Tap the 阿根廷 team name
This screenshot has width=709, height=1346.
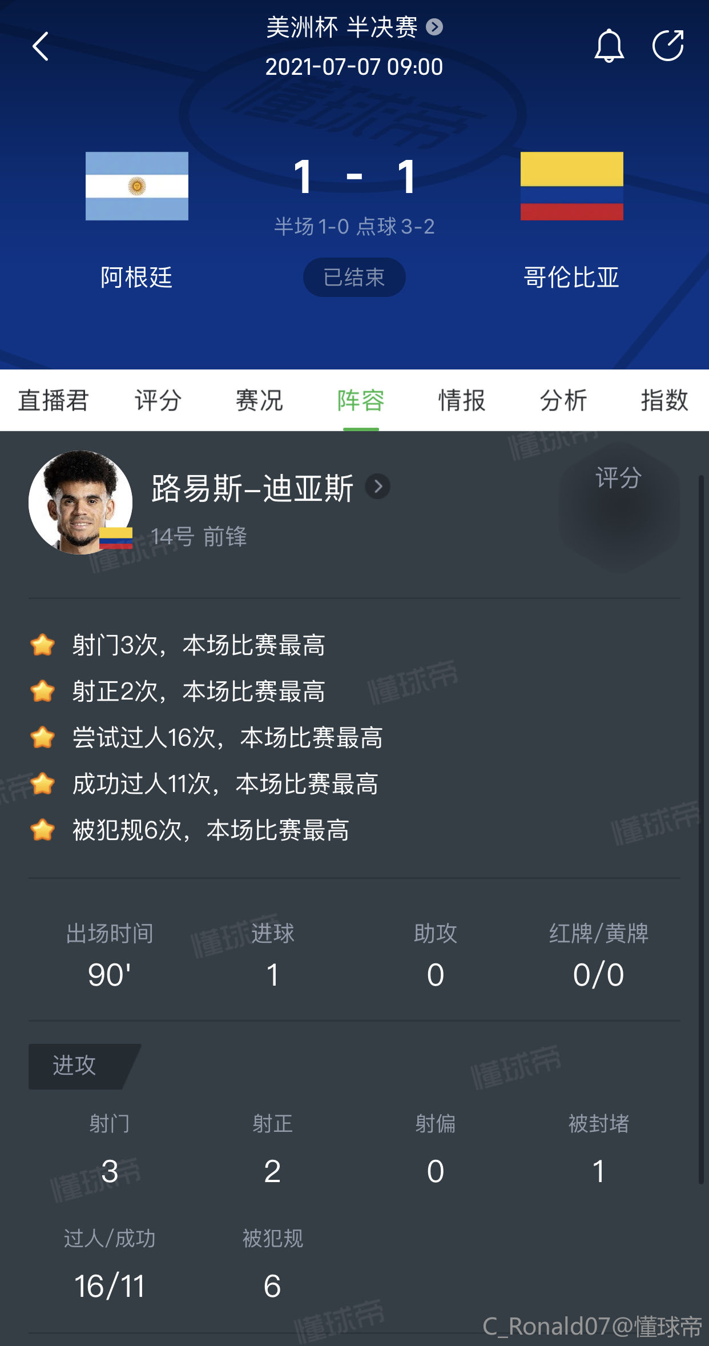coord(136,278)
